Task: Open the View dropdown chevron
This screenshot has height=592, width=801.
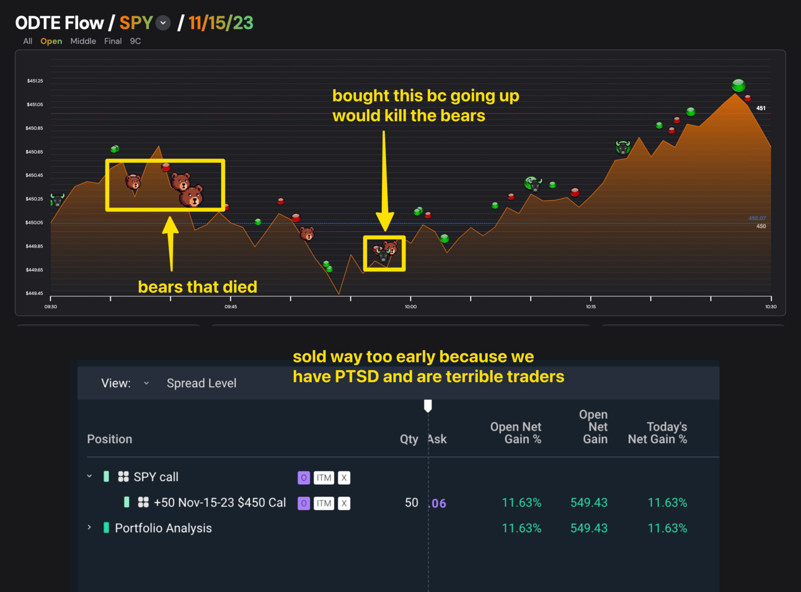Action: coord(146,383)
